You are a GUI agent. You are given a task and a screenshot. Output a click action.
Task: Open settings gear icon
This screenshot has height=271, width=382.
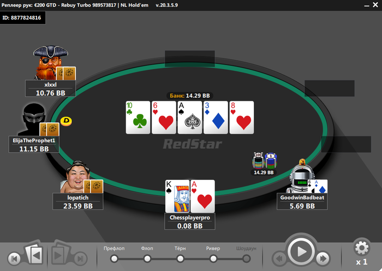coord(362,248)
